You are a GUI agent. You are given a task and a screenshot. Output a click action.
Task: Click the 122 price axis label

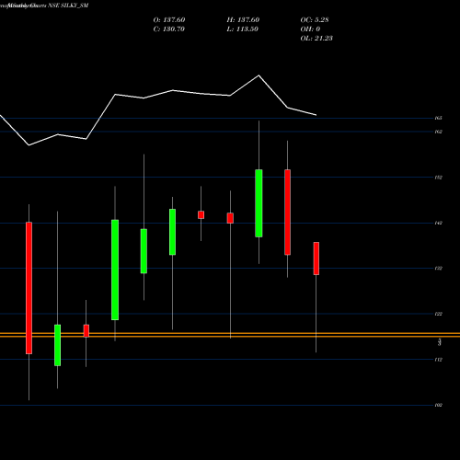pos(439,314)
